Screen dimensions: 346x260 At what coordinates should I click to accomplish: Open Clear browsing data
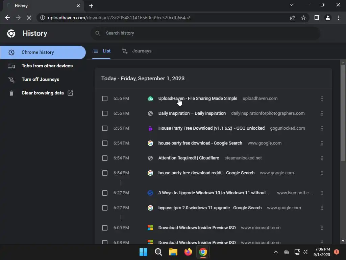(43, 93)
